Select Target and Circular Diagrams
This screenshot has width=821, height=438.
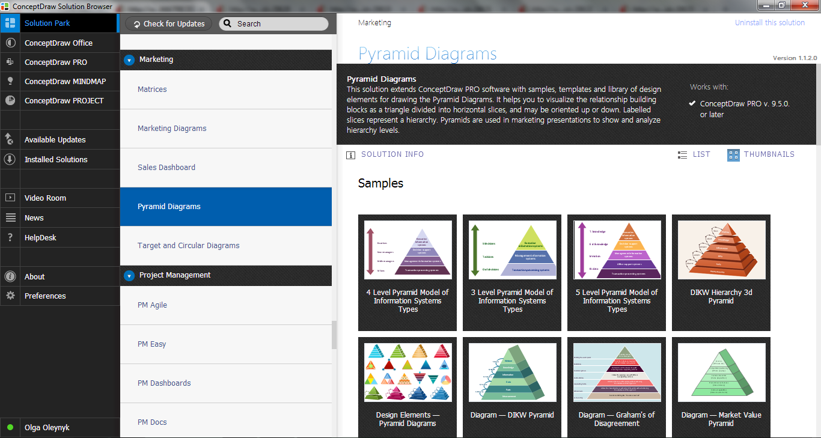[226, 246]
